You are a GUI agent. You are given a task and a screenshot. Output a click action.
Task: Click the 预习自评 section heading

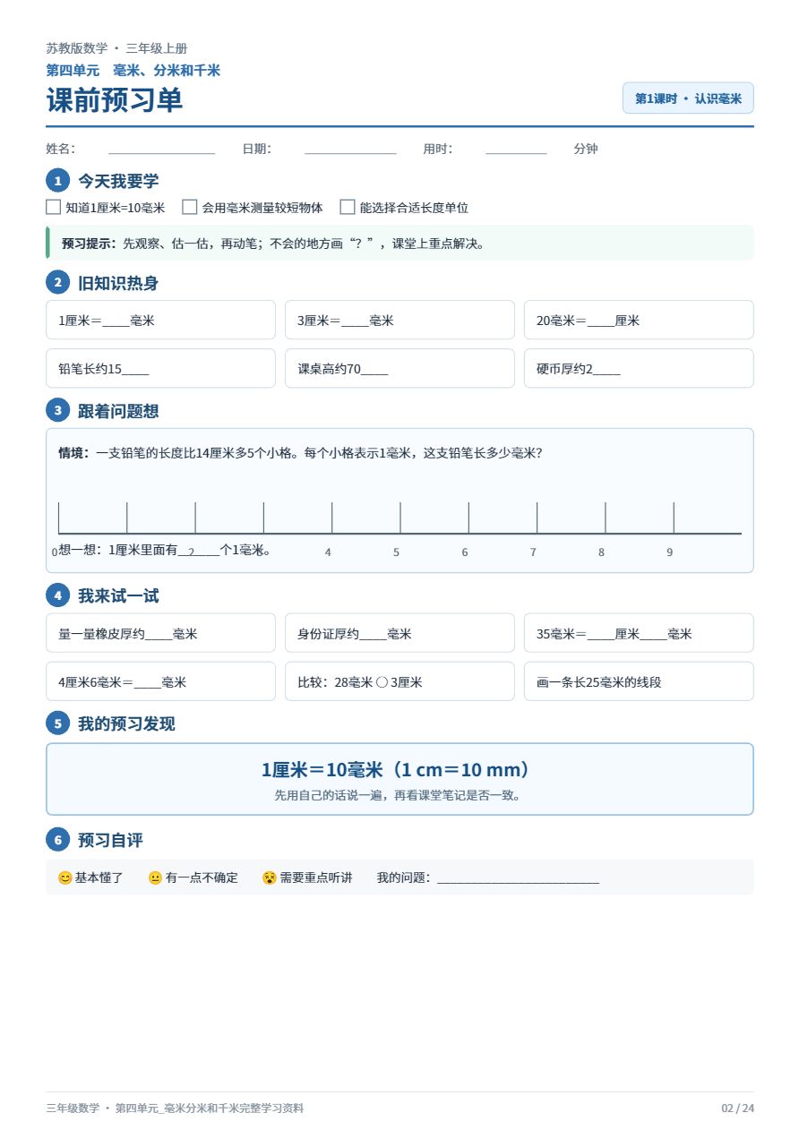[x=110, y=840]
